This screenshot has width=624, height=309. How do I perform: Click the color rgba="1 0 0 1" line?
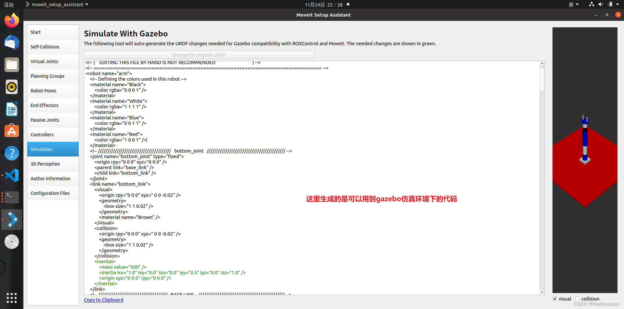click(x=120, y=140)
